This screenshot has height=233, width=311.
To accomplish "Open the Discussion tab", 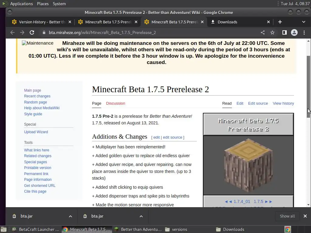I will click(x=115, y=103).
